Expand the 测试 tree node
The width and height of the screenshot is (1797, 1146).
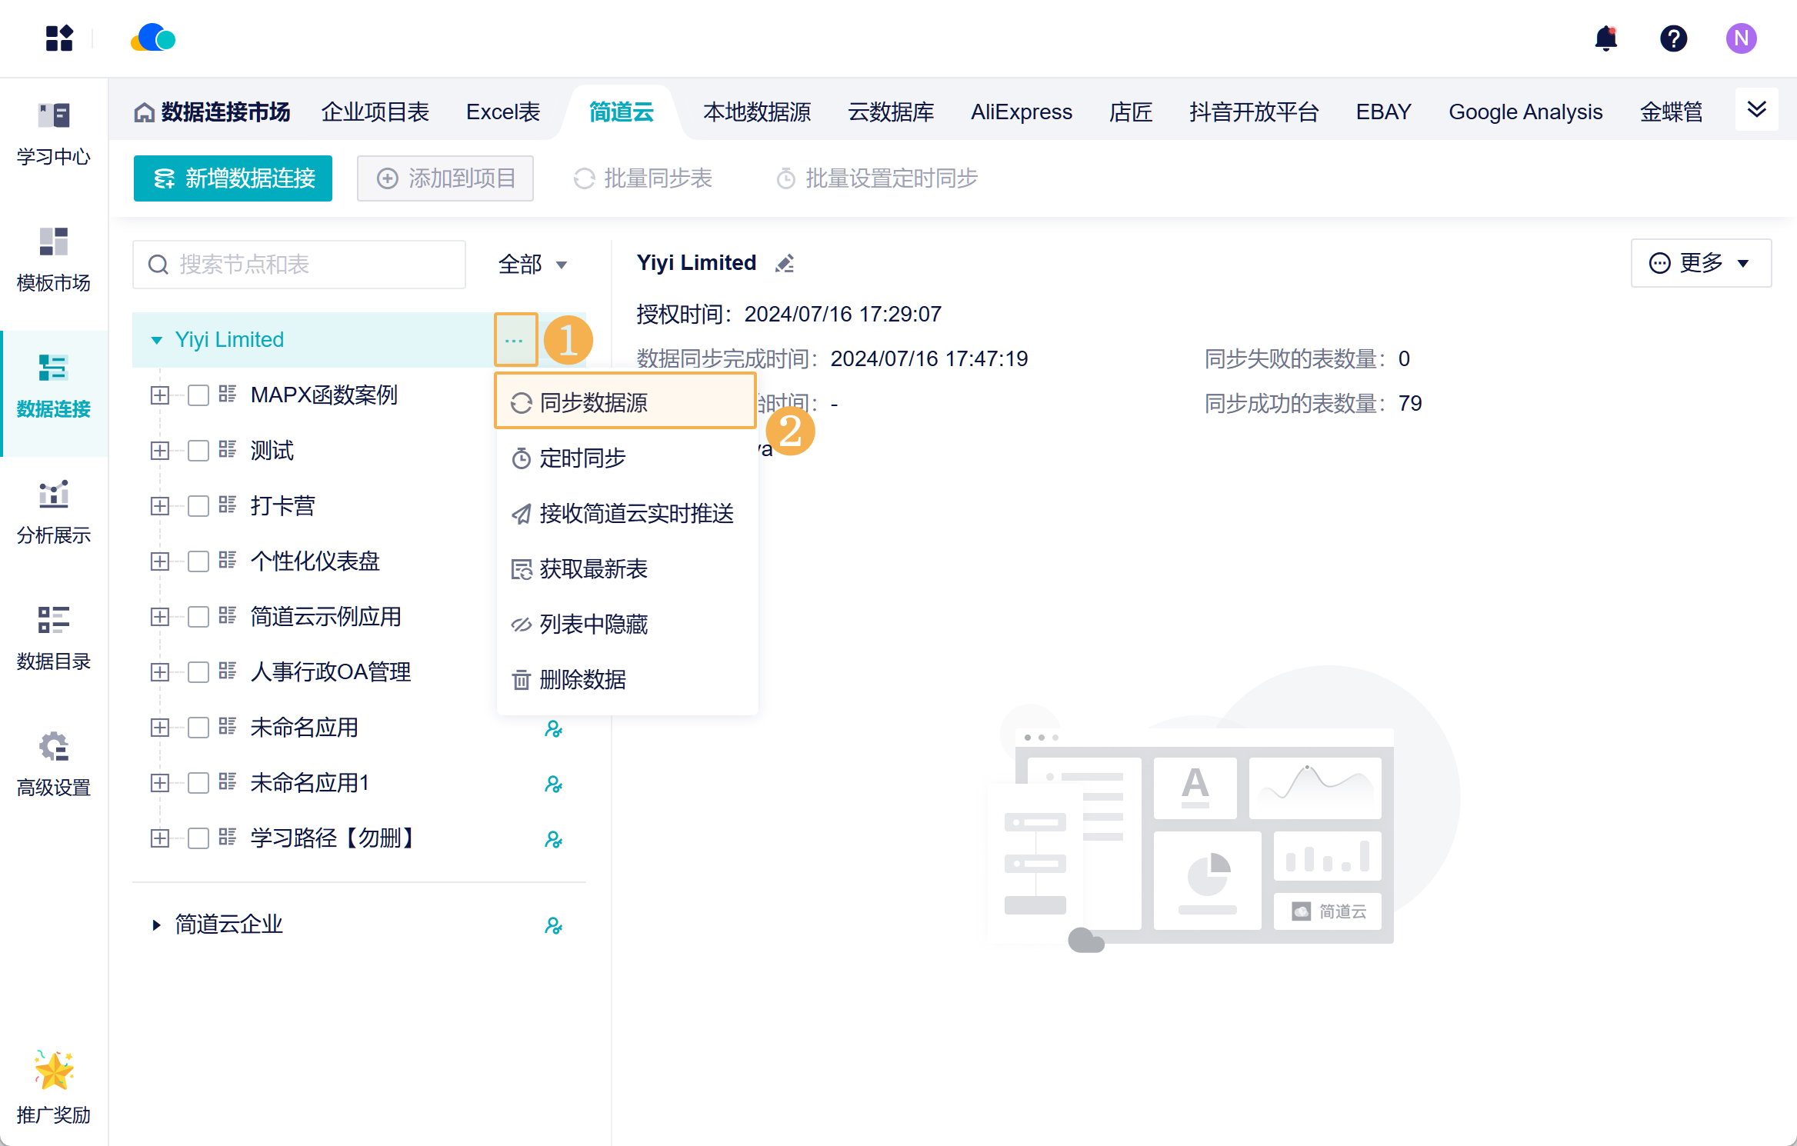tap(160, 451)
